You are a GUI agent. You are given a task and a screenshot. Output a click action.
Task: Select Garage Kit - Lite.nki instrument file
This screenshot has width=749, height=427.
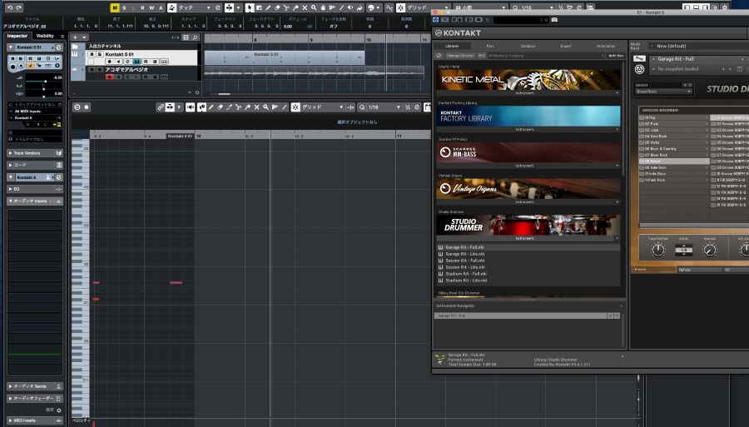point(464,253)
